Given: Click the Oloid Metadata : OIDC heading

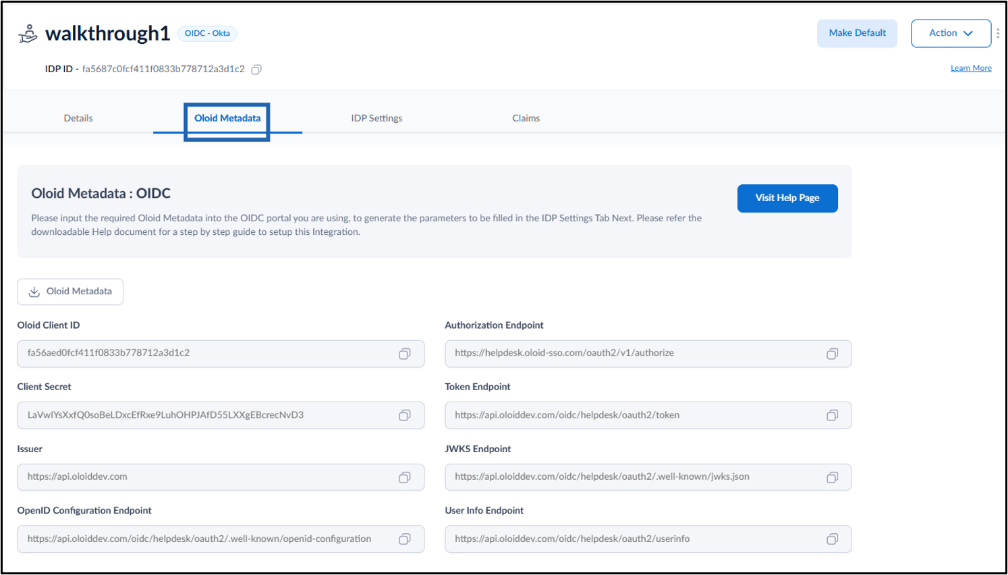Looking at the screenshot, I should (101, 194).
